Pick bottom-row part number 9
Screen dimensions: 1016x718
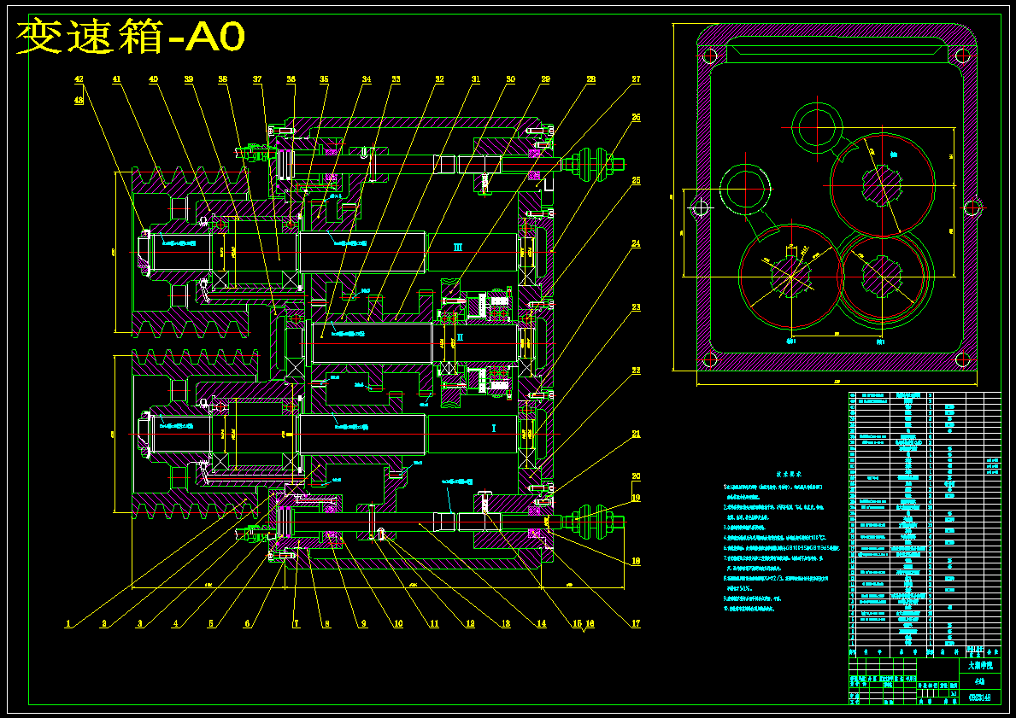(363, 624)
